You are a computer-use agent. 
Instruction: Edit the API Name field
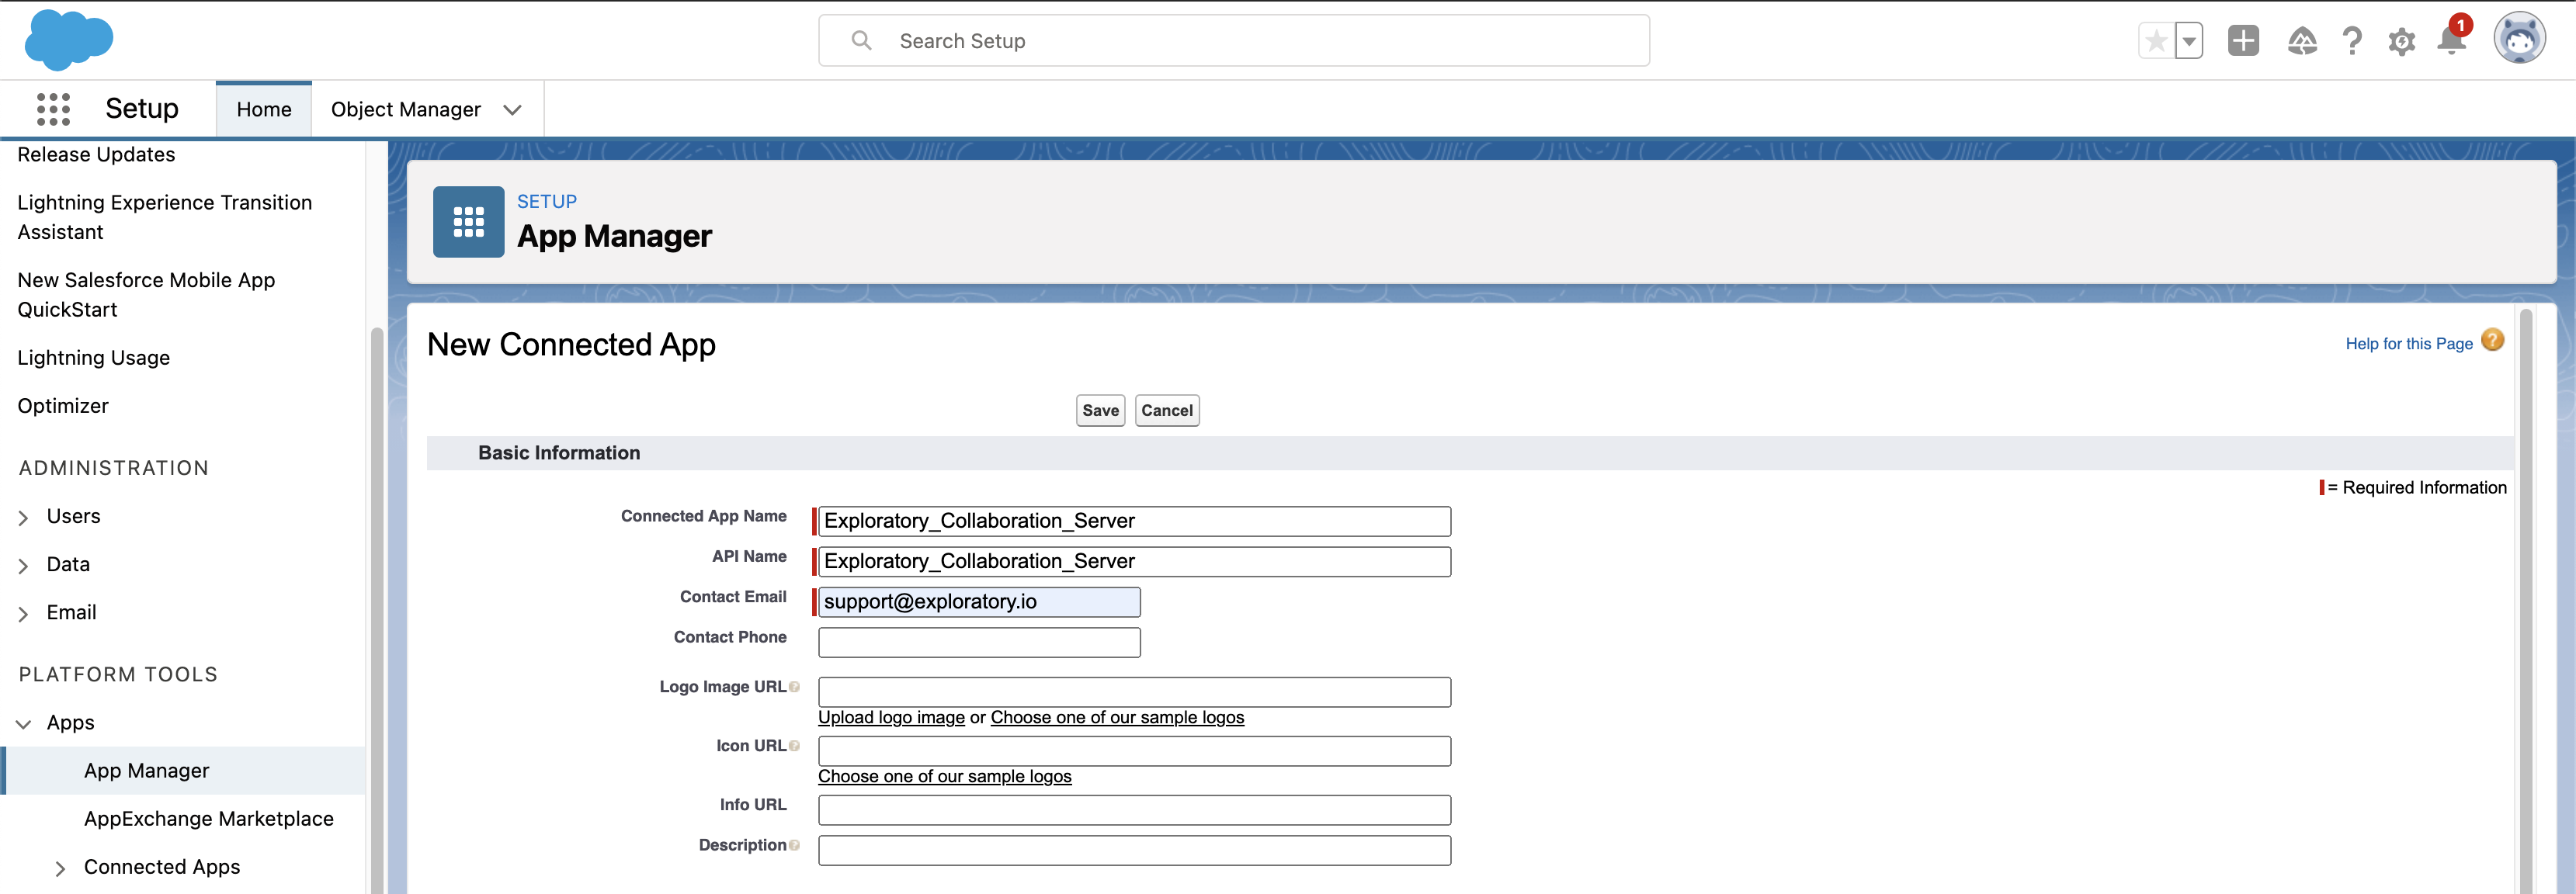(1134, 561)
